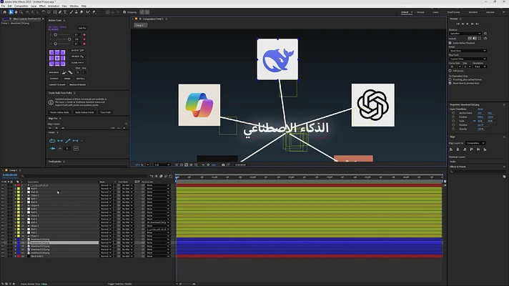509x286 pixels.
Task: Click the Trace Path button
Action: click(106, 112)
